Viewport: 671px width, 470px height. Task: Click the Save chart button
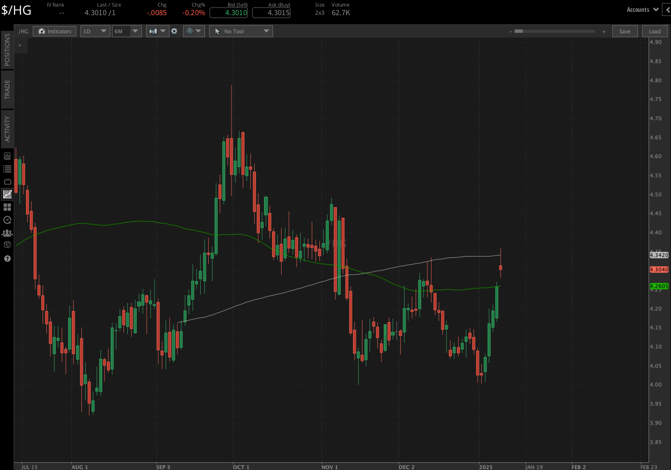click(x=625, y=31)
